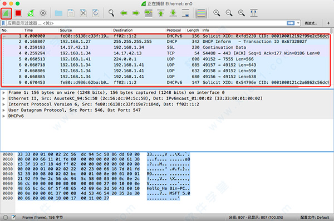Select packet 4 TCP ACK row
The image size is (334, 221).
(x=165, y=53)
